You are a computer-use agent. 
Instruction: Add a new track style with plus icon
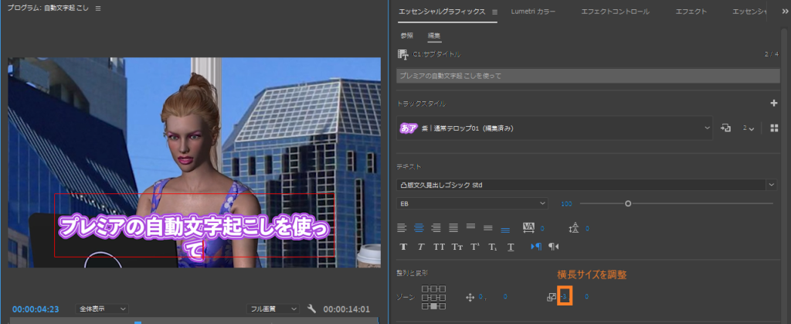coord(774,104)
